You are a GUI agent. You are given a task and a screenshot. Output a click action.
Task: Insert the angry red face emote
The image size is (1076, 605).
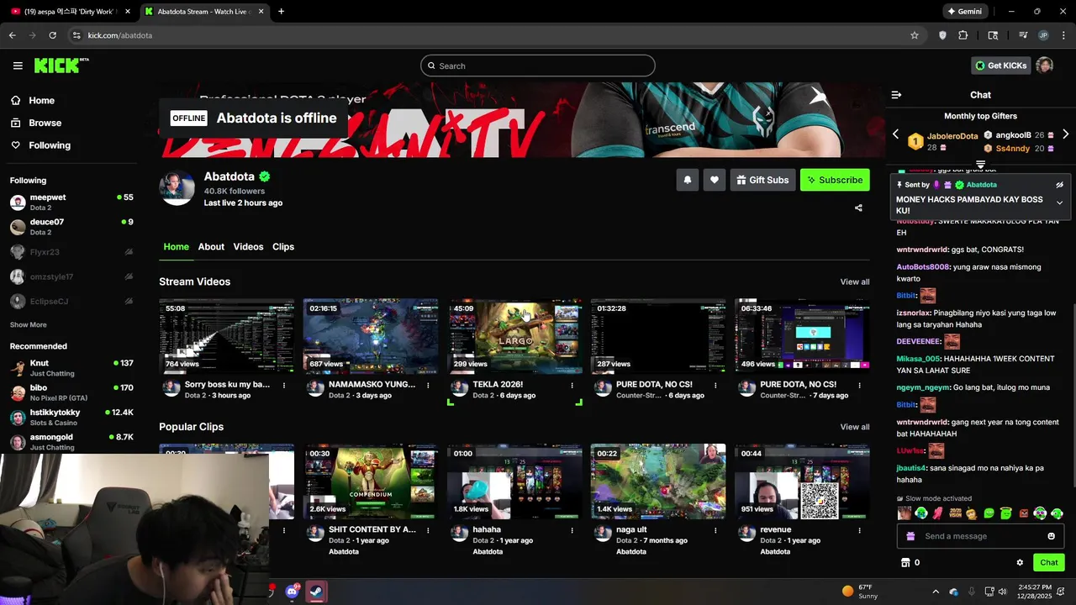(1023, 513)
